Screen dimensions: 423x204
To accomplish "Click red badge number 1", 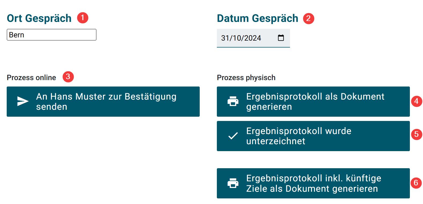I will point(83,18).
